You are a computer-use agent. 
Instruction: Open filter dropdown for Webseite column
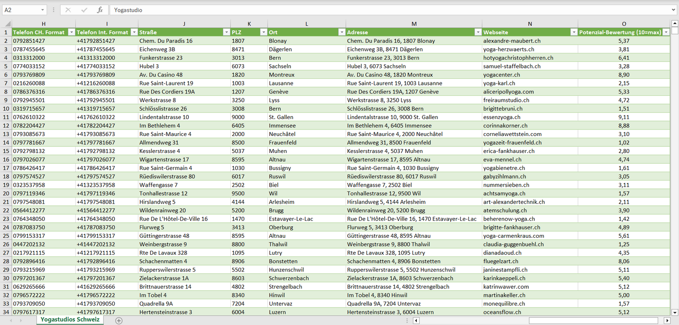(573, 32)
